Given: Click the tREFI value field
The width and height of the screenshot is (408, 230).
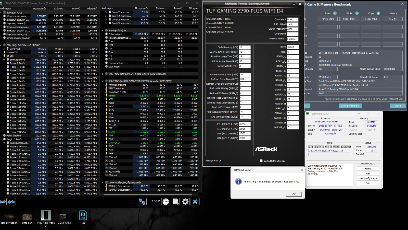Looking at the screenshot, I should coord(293,47).
